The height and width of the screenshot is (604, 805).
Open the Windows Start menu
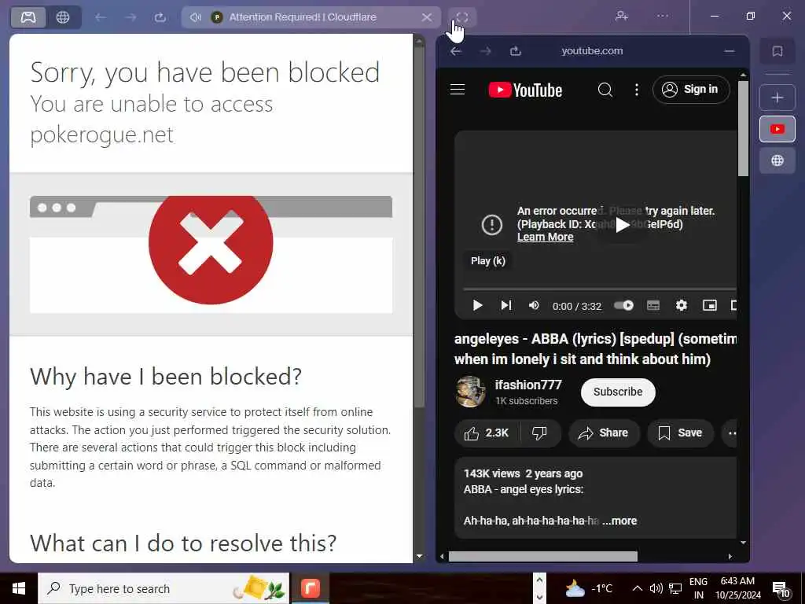(x=19, y=588)
